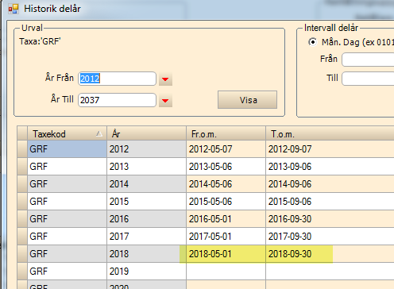Select the cell 2016-09-30
The image size is (394, 289).
click(x=330, y=219)
